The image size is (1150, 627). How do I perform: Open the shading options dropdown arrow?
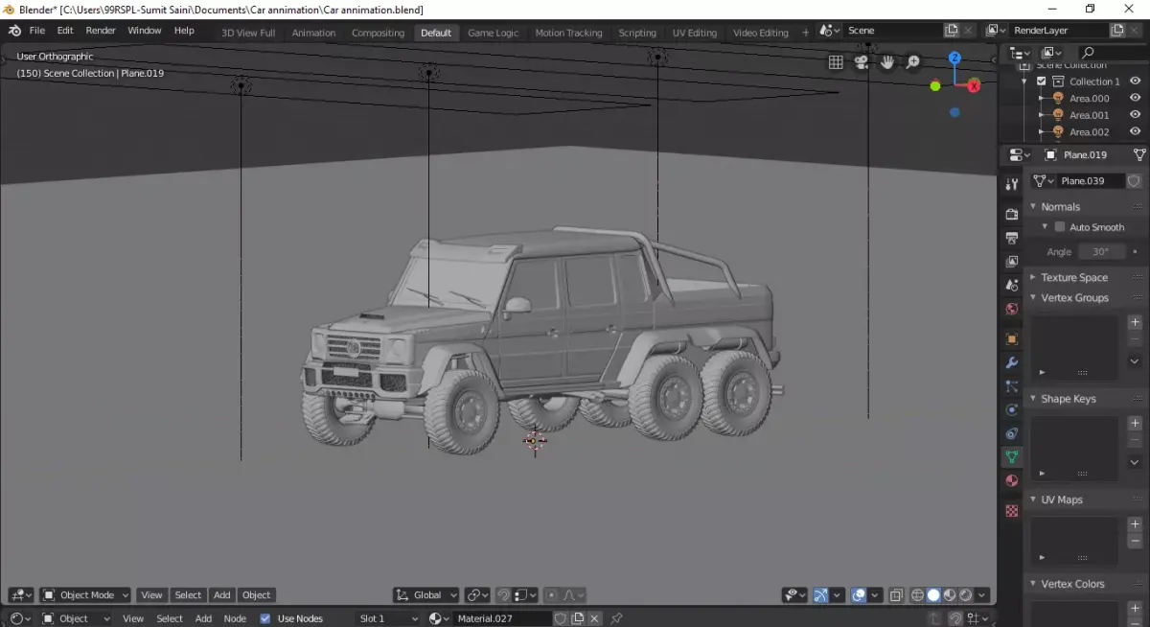[x=981, y=595]
